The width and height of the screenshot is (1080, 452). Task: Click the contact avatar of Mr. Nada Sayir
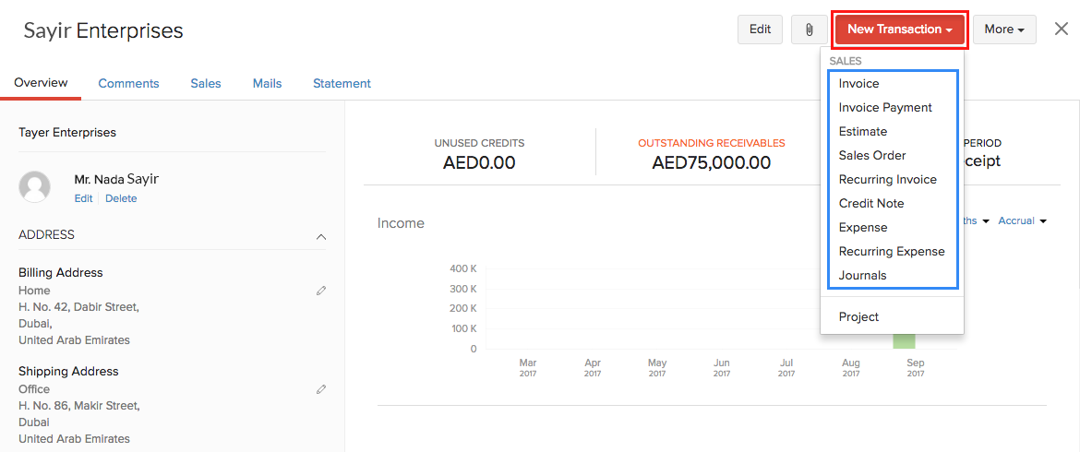tap(34, 186)
